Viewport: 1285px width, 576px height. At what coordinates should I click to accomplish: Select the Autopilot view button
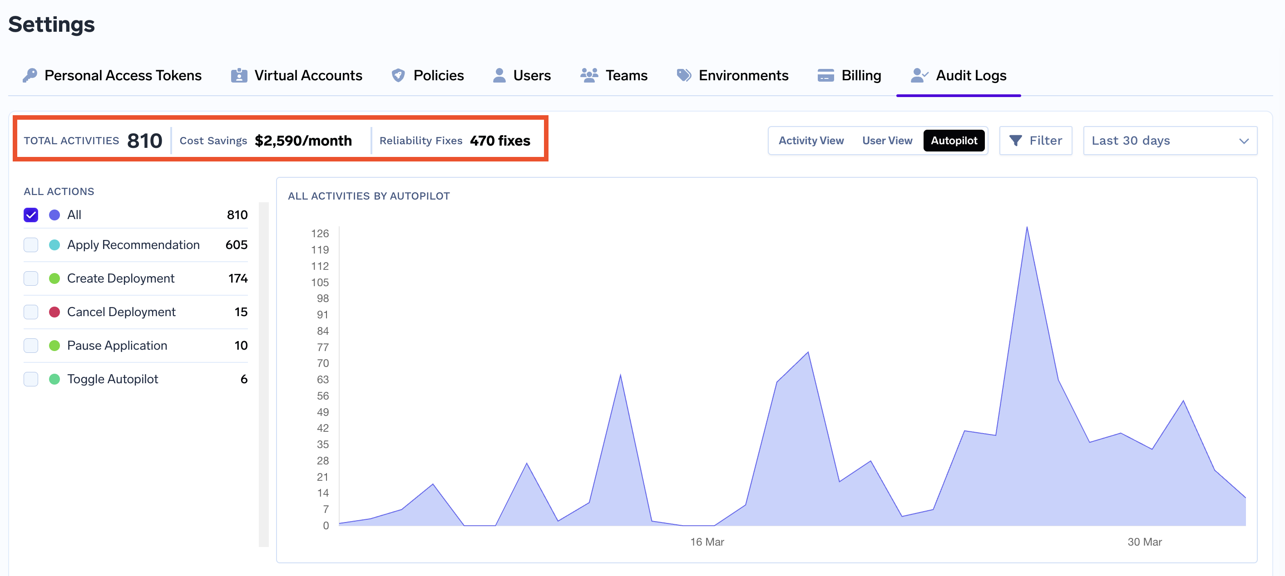[954, 141]
